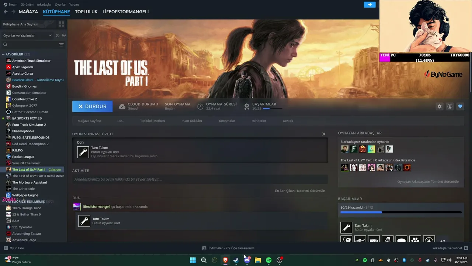
Task: Open Kütüphane Ana Sayfası
Action: point(20,24)
